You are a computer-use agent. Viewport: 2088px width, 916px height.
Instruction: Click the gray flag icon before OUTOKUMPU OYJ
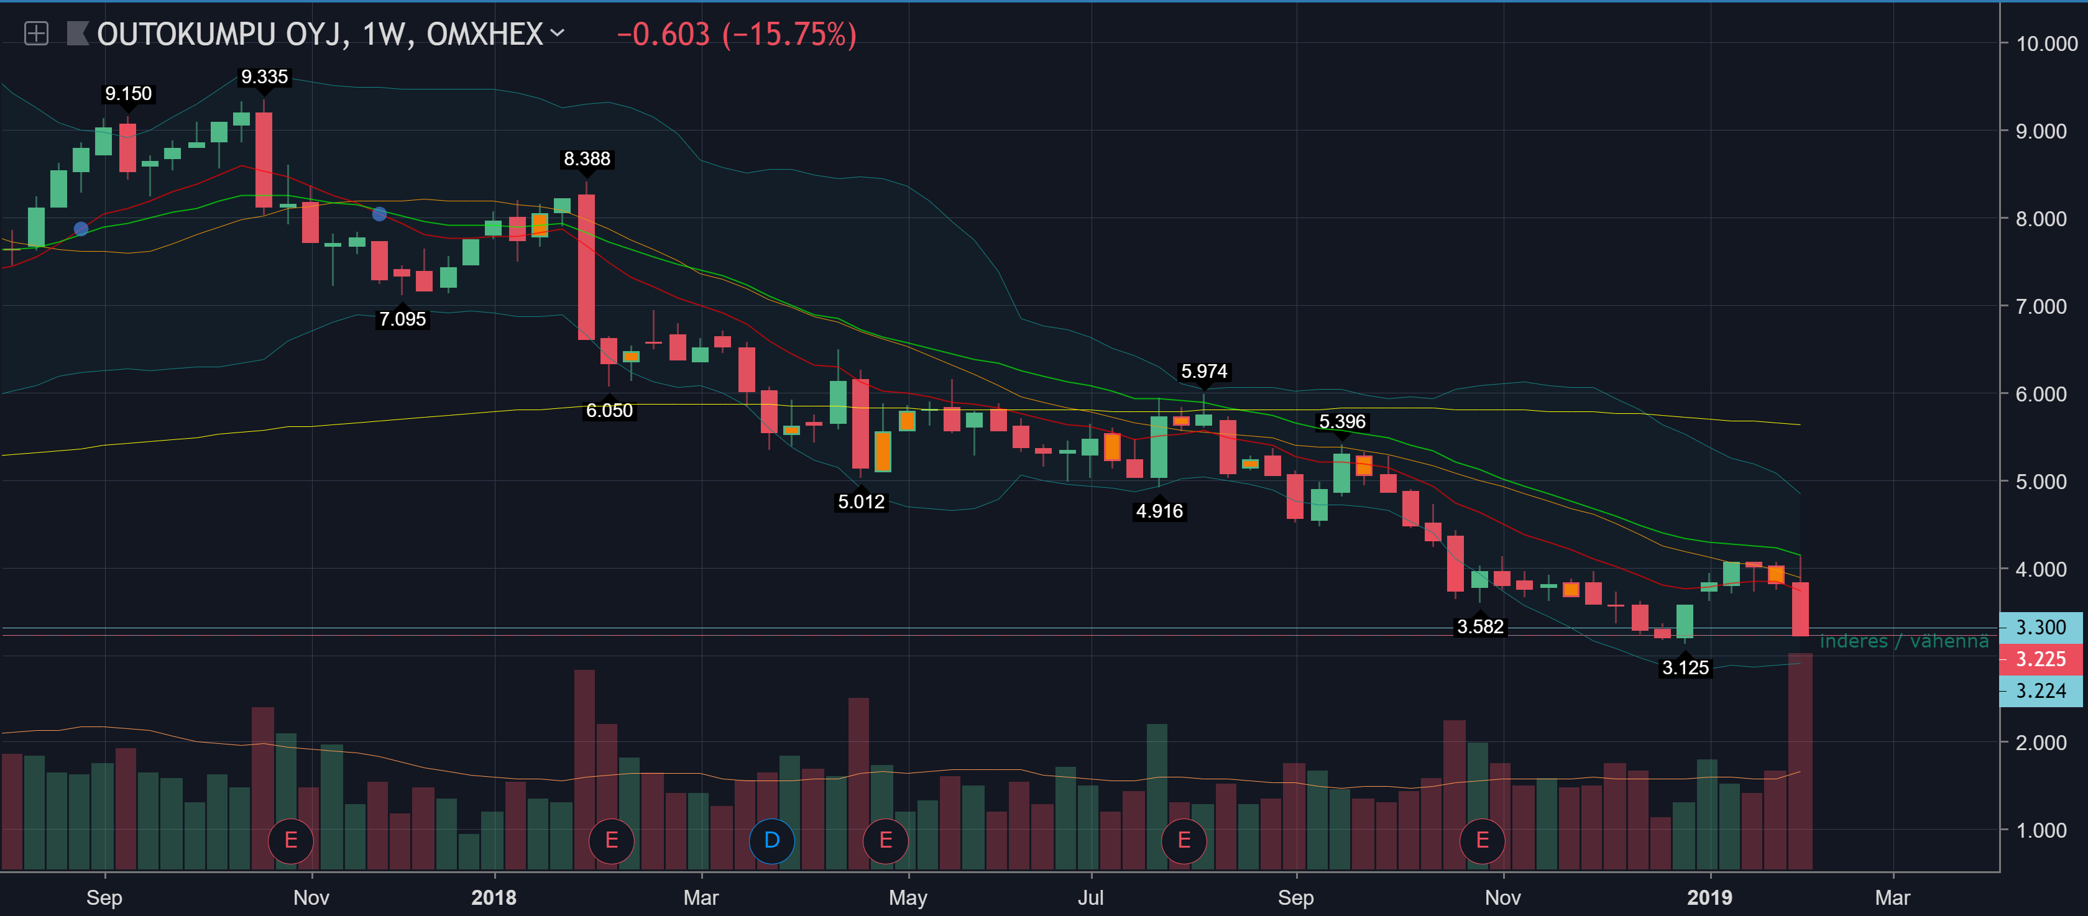[x=77, y=34]
